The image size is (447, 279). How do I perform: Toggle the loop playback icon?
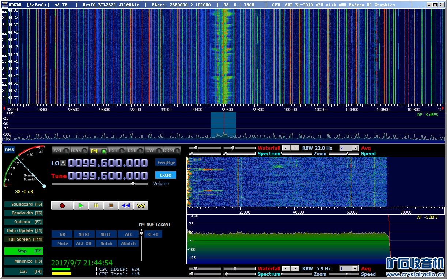click(141, 206)
